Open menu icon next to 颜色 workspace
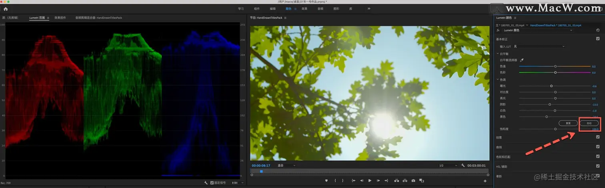605x188 pixels. 295,8
